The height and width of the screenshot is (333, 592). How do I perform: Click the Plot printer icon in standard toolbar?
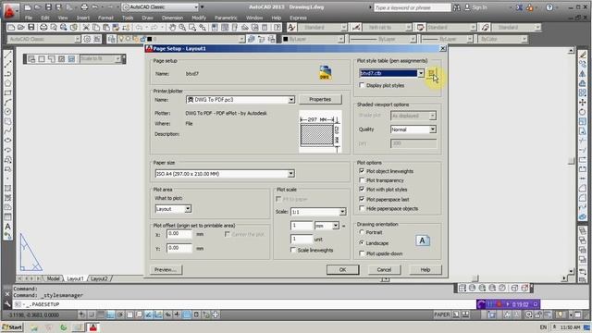43,27
